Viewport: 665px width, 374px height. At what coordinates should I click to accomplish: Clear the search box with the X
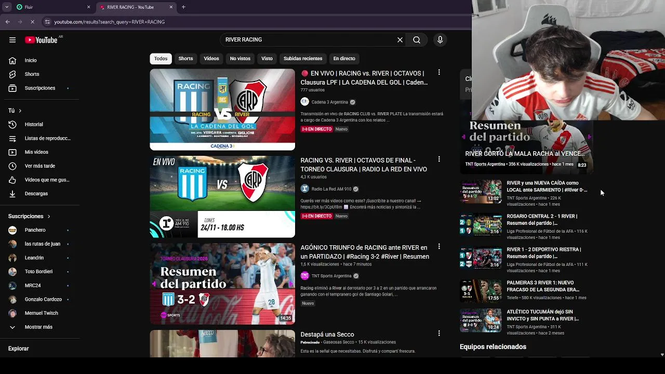[400, 40]
